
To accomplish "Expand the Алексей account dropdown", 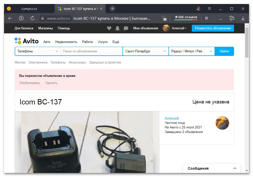I will point(179,28).
